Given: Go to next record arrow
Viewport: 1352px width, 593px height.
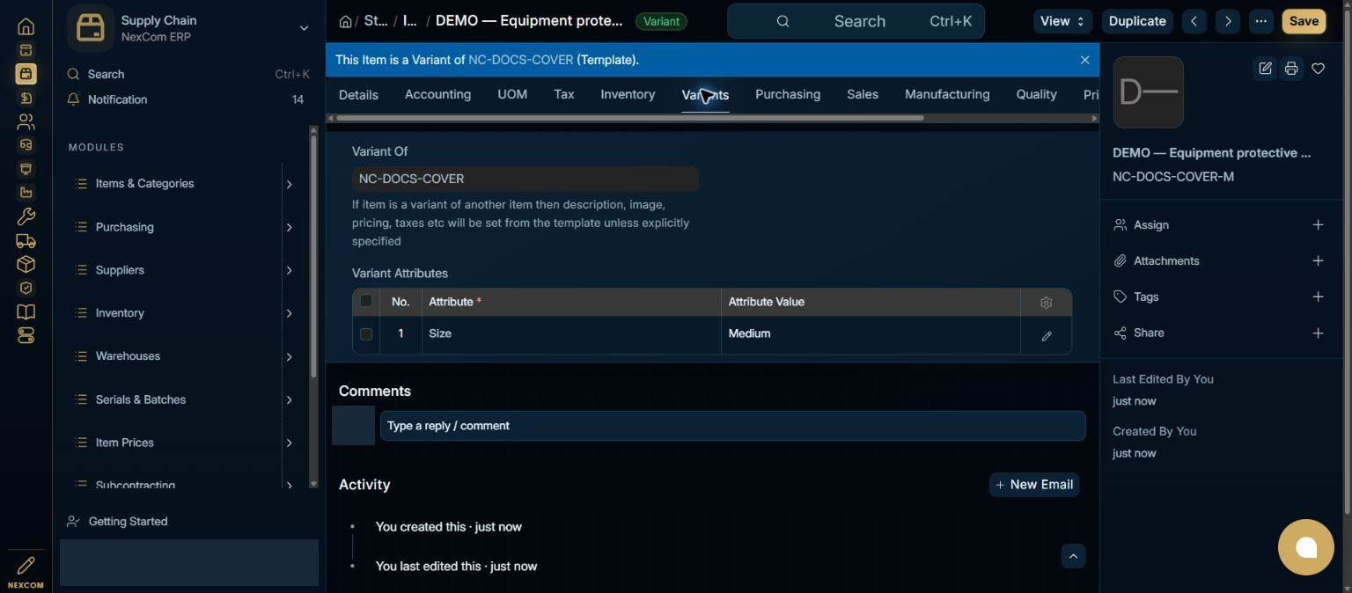Looking at the screenshot, I should [1228, 21].
